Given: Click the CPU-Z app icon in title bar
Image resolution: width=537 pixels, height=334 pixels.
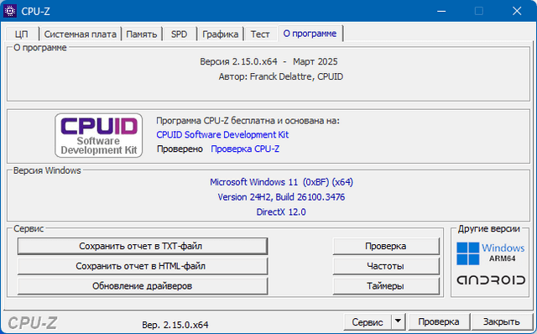Looking at the screenshot, I should click(x=10, y=11).
